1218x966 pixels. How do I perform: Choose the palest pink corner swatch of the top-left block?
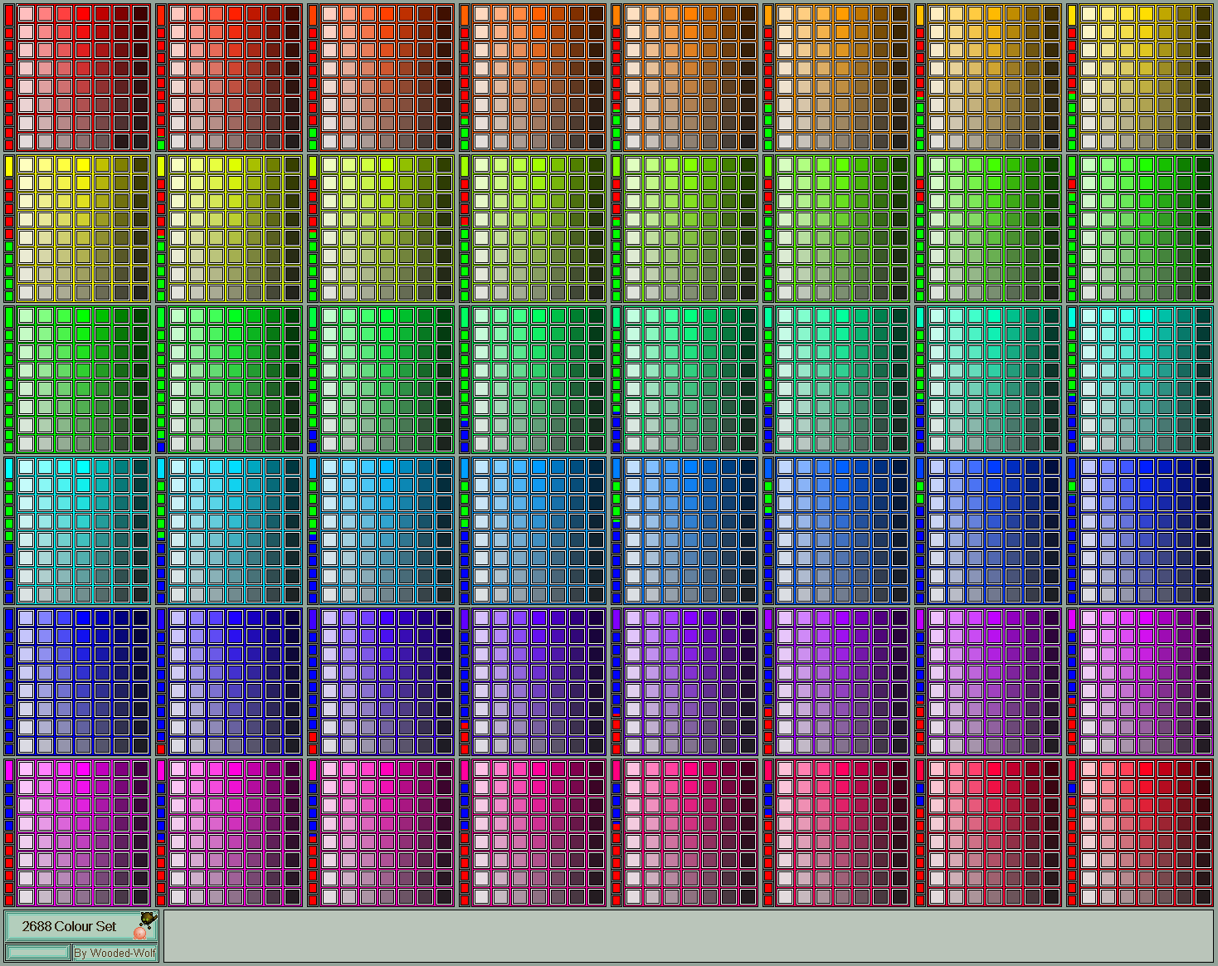(26, 13)
